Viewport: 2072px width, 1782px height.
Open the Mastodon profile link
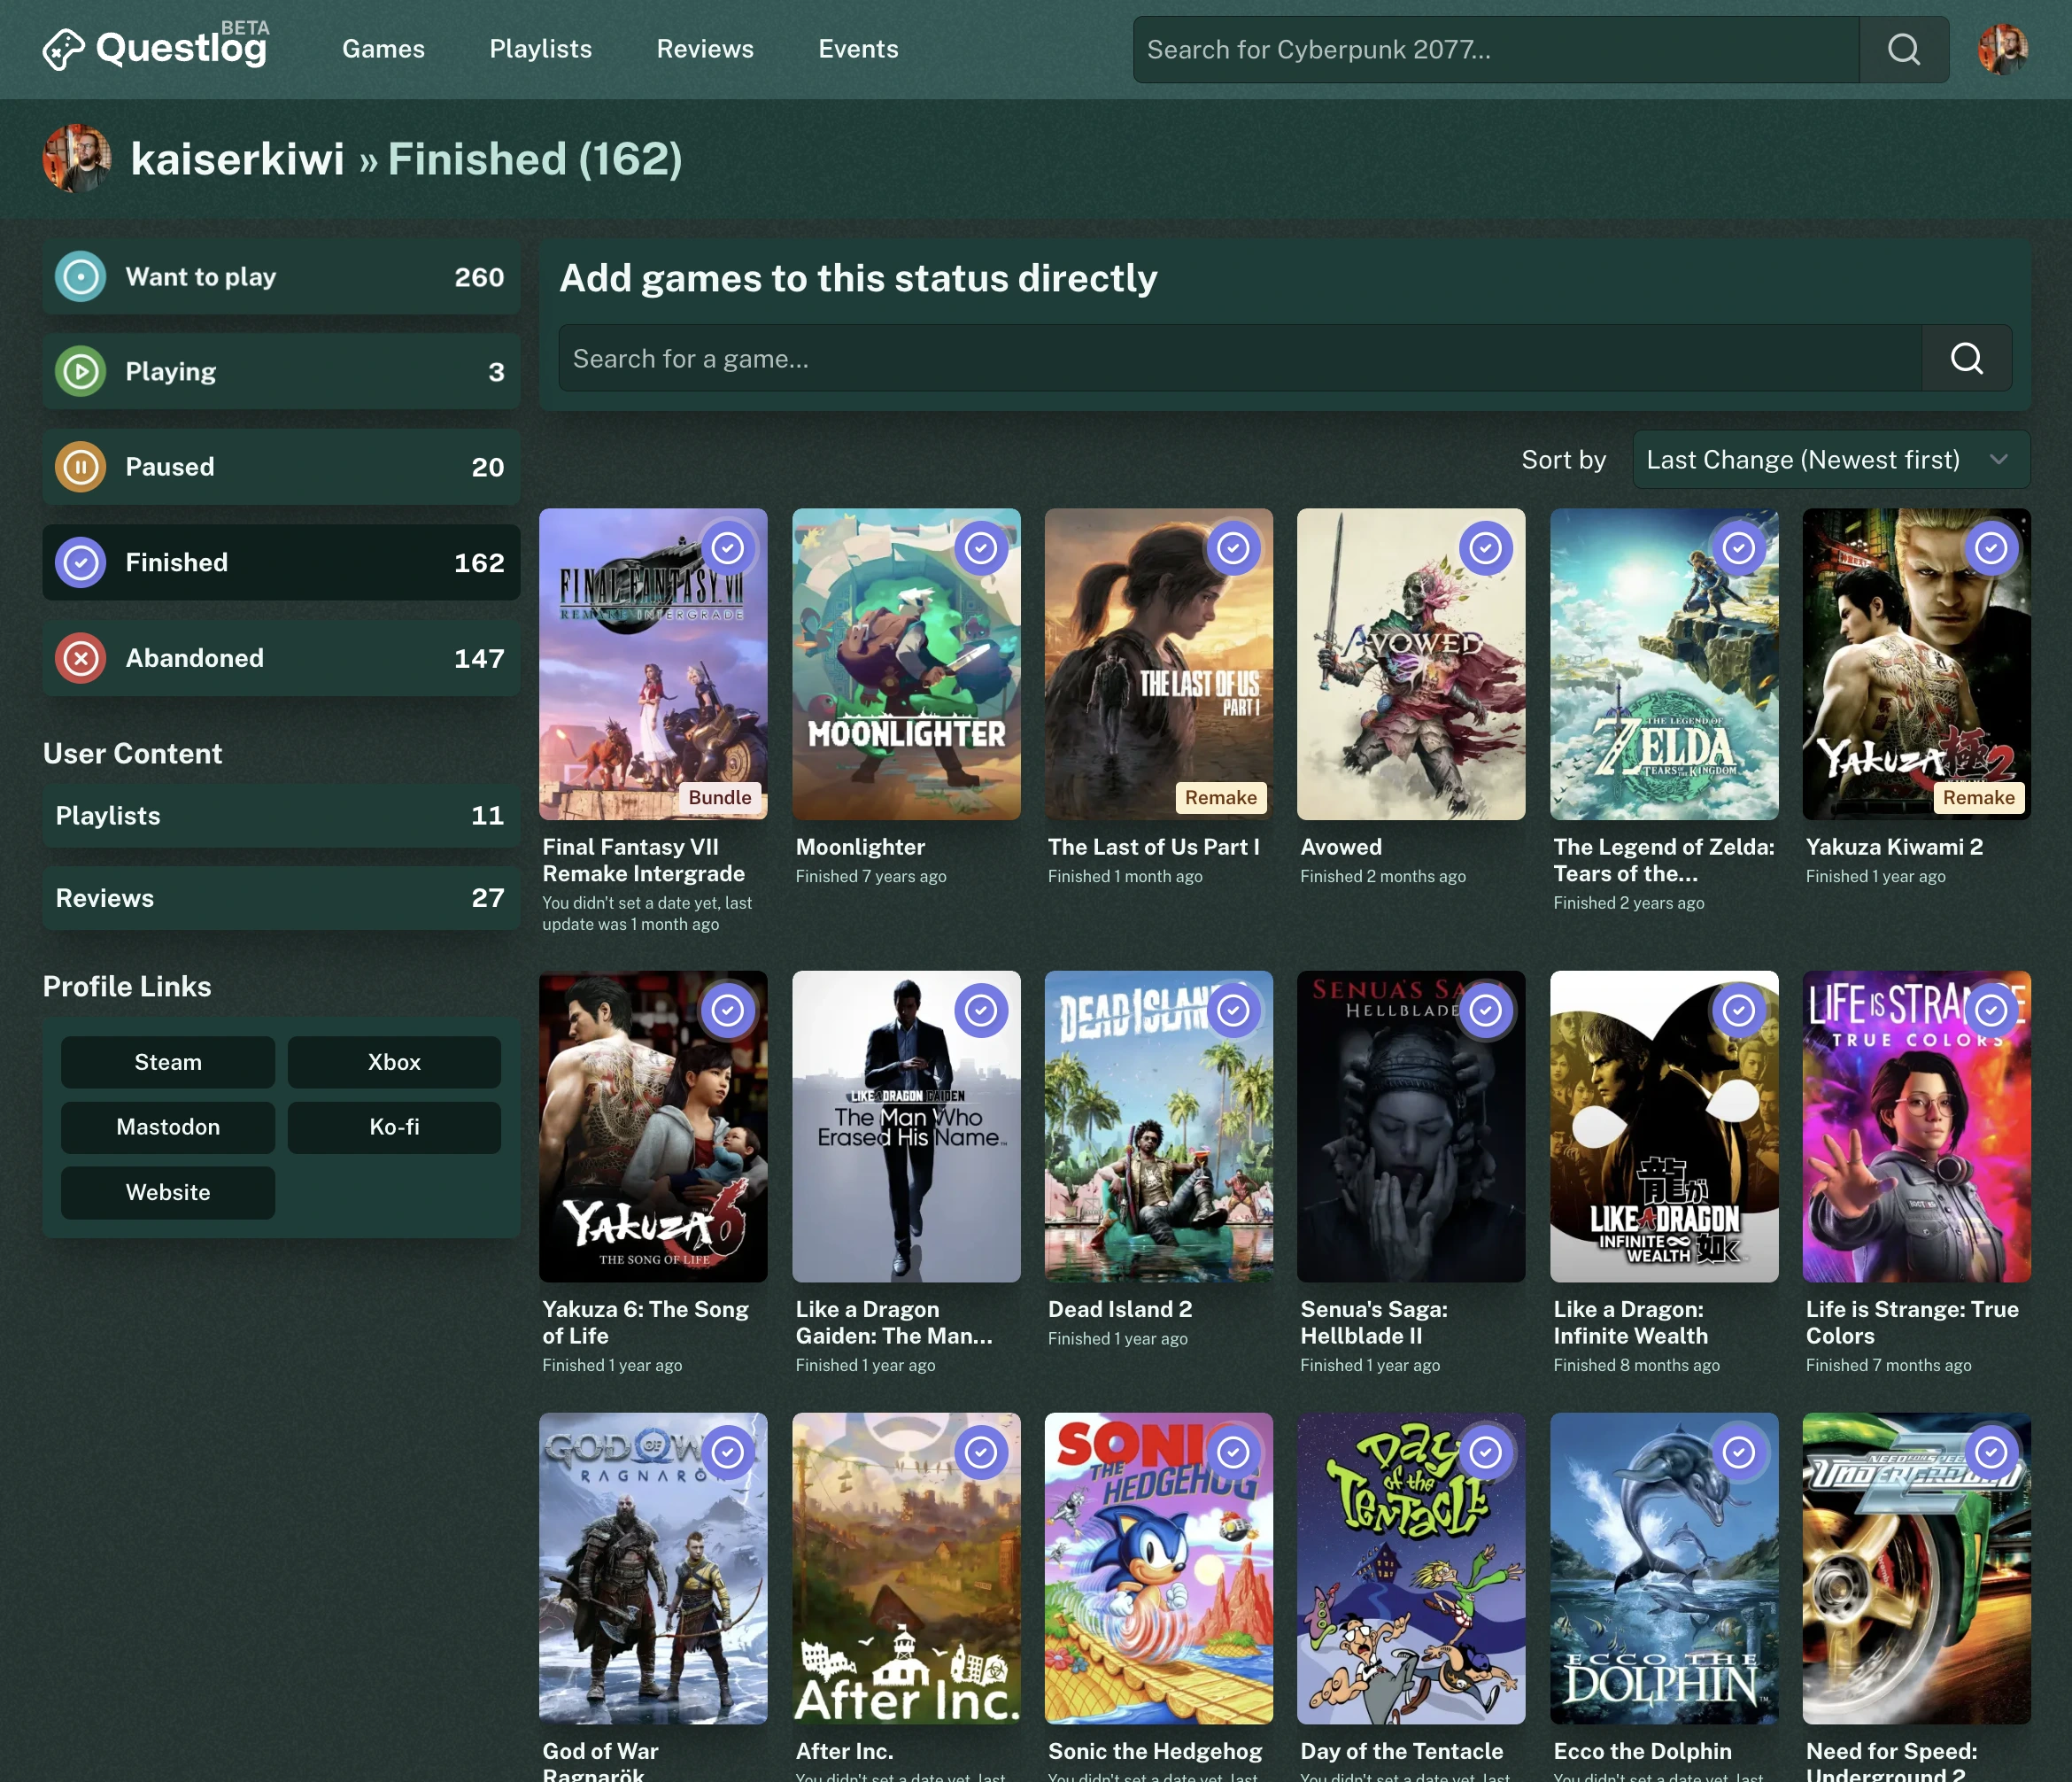coord(168,1127)
